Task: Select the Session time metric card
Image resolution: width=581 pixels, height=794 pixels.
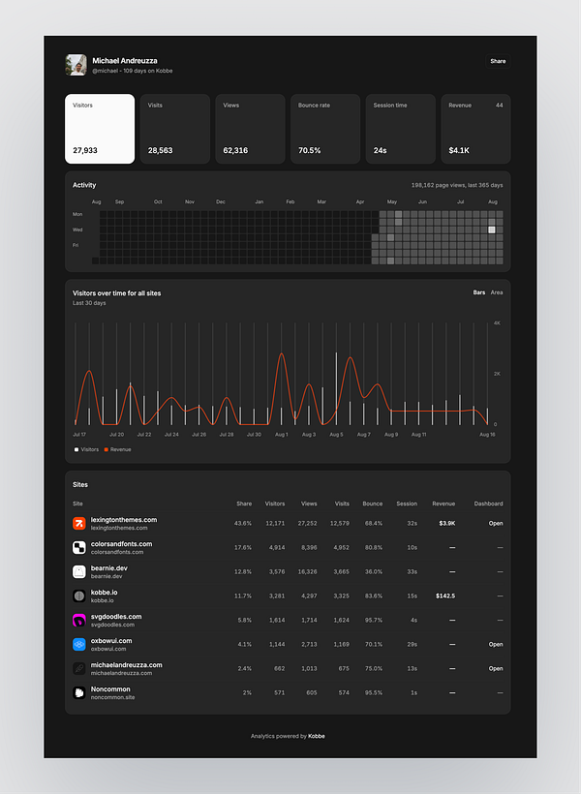Action: tap(401, 129)
